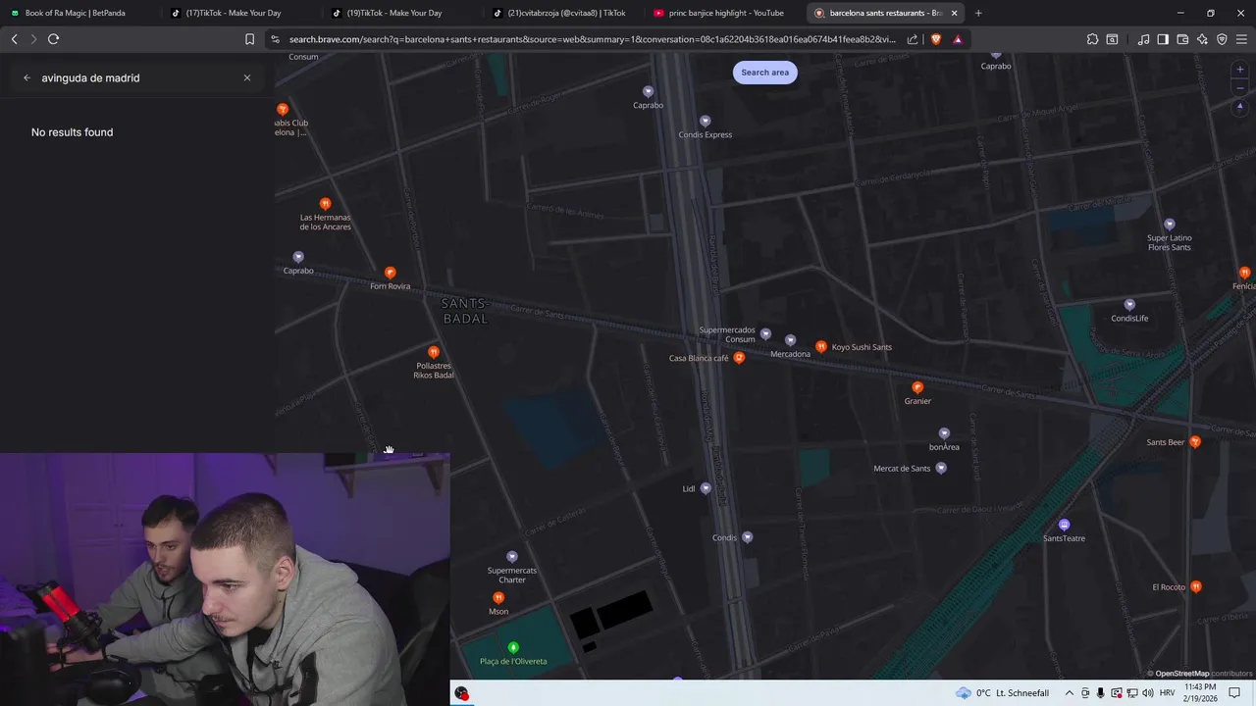
Task: Select the Lidl shop marker
Action: [x=706, y=488]
